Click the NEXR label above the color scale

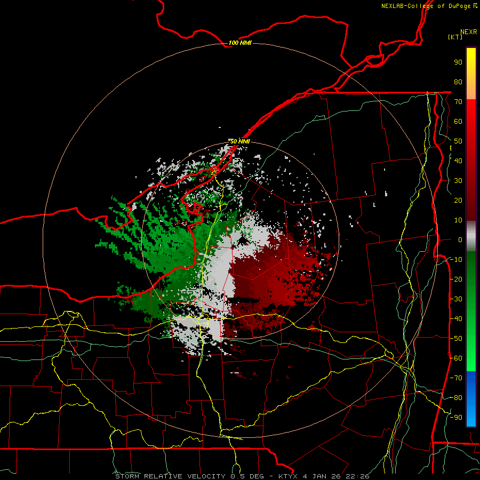tap(469, 32)
